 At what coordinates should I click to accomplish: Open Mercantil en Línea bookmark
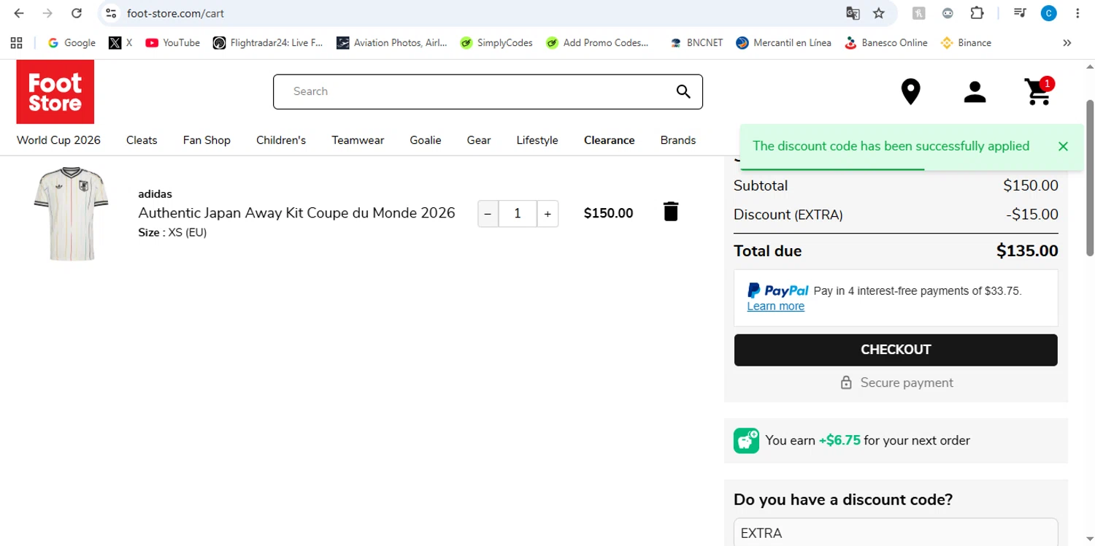[784, 43]
